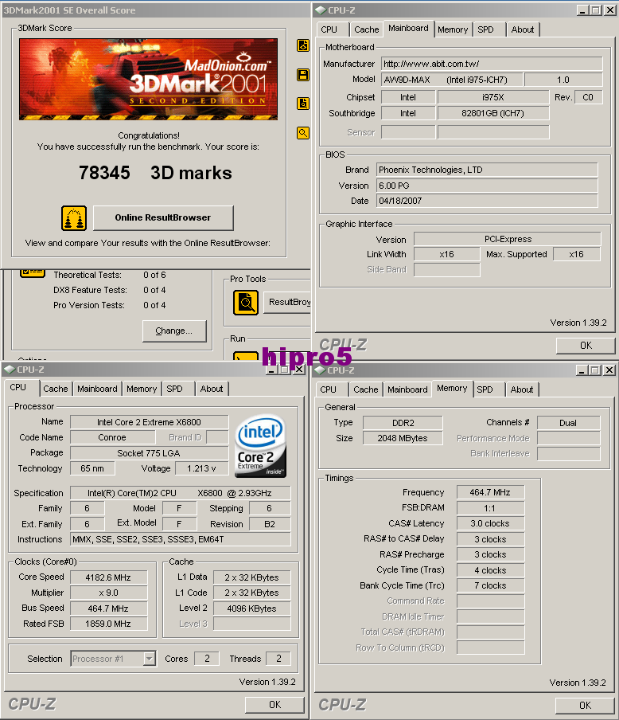This screenshot has width=619, height=720.
Task: Click the ResultBrowser button in Pro Tools
Action: (287, 302)
